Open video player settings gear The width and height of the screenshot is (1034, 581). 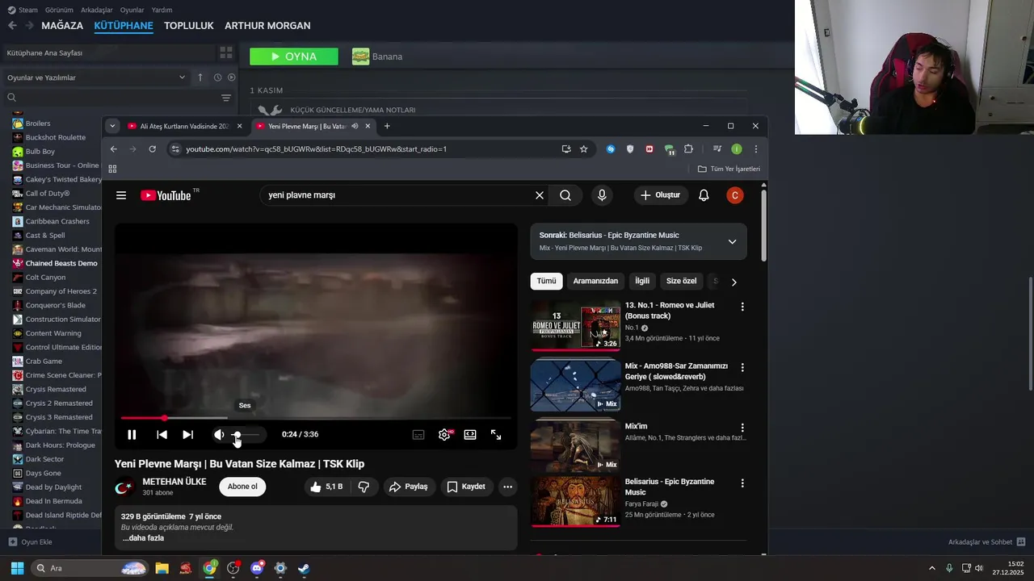coord(444,434)
